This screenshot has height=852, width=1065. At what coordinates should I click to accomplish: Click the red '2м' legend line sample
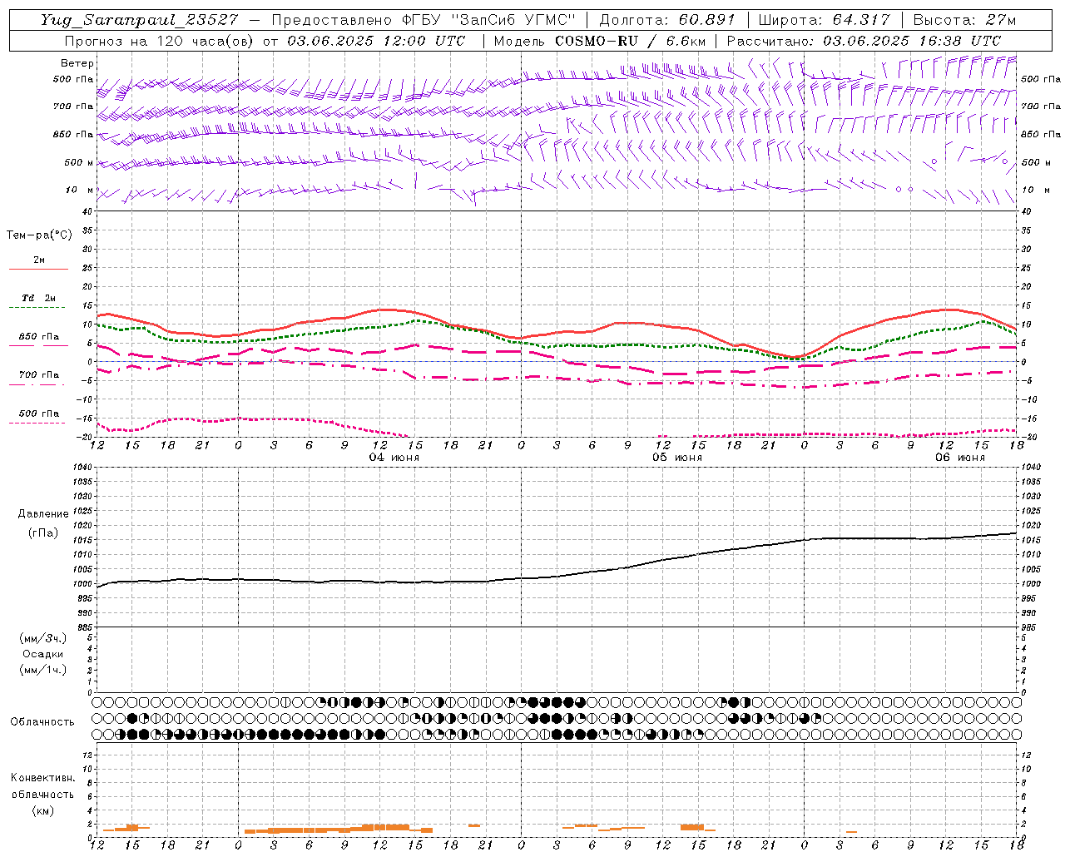38,270
